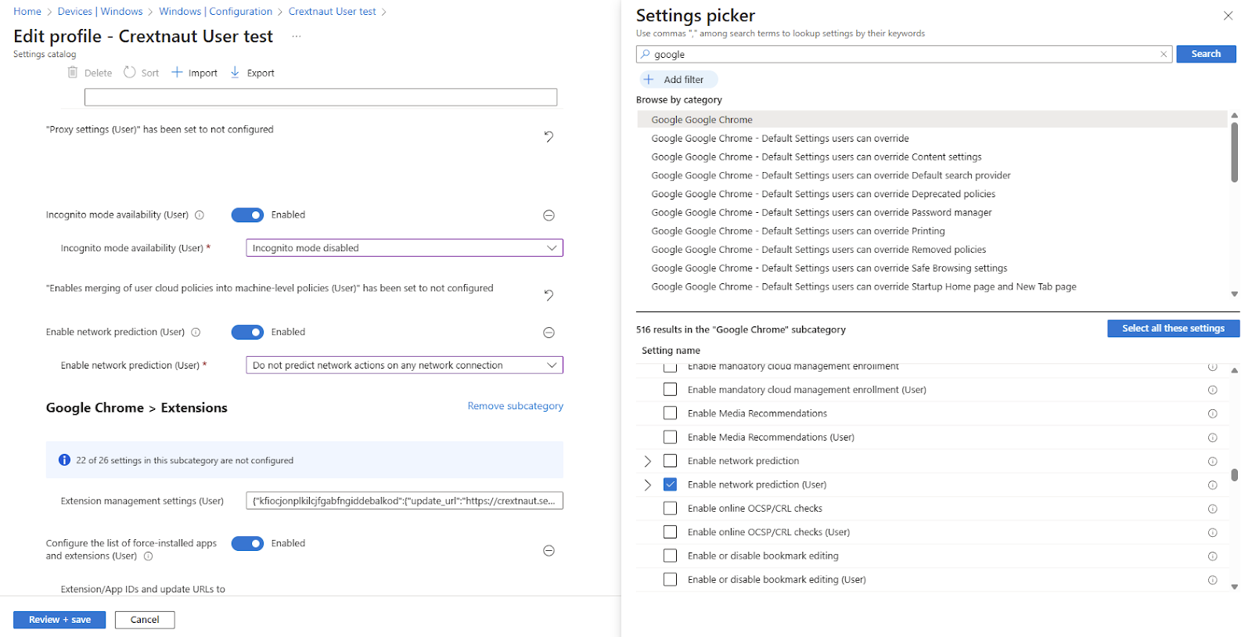Remove Incognito mode availability setting with minus icon
The height and width of the screenshot is (637, 1252).
[x=549, y=215]
